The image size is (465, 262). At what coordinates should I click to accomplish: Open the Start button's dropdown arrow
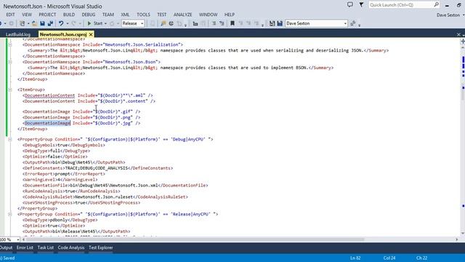105,23
